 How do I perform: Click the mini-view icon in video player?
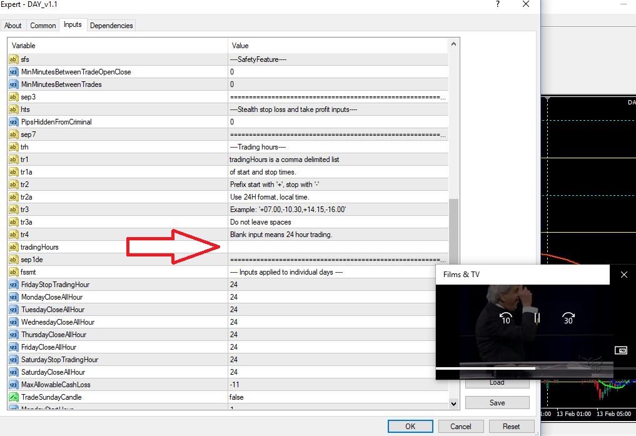pyautogui.click(x=620, y=350)
